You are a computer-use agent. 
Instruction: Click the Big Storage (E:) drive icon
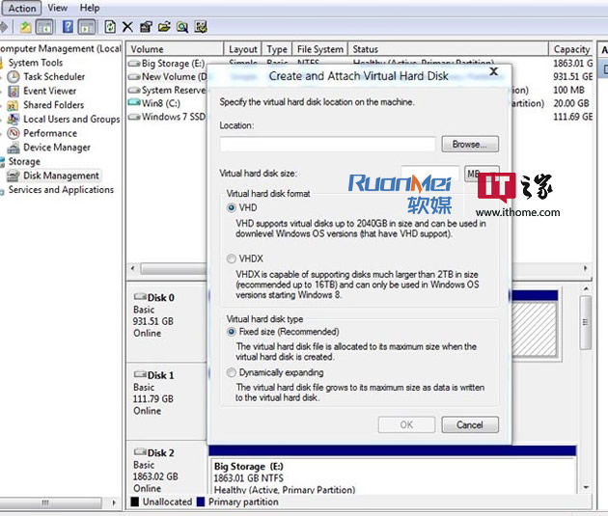coord(134,63)
